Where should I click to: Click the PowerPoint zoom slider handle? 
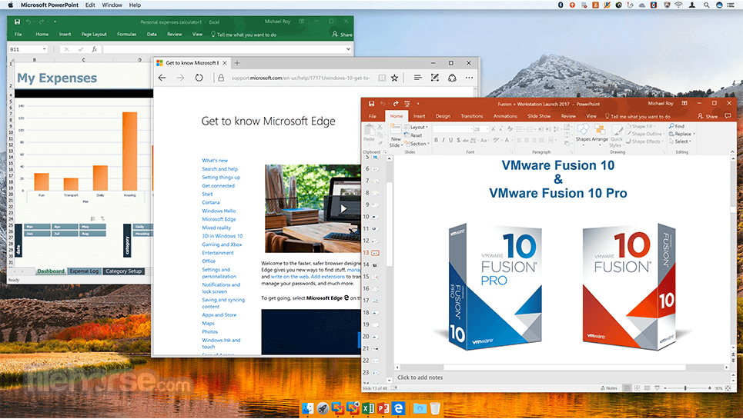tap(685, 387)
